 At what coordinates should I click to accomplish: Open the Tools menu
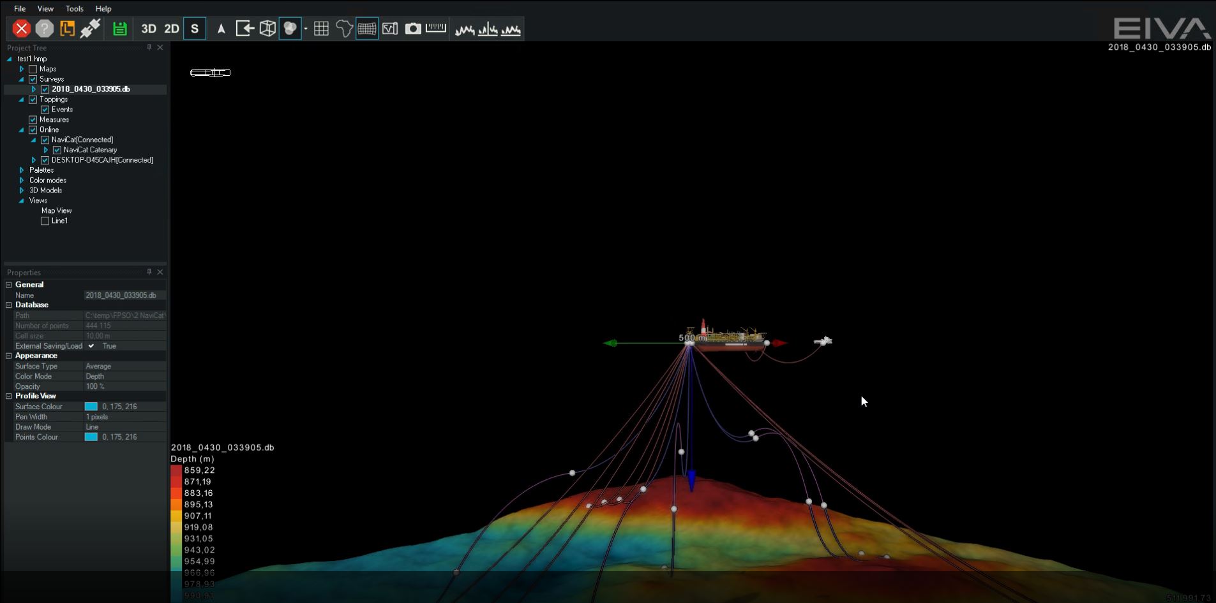74,9
